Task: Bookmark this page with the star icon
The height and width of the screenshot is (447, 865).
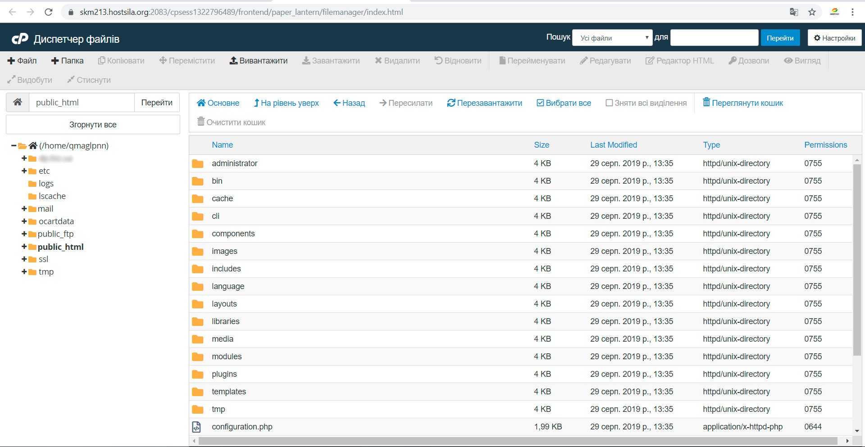Action: point(812,12)
